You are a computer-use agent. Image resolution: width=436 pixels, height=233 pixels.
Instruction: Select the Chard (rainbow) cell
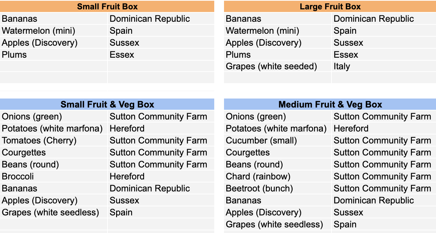coord(277,176)
